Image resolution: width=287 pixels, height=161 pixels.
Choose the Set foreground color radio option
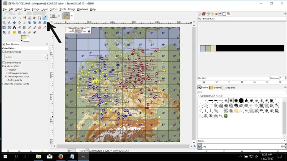tap(6, 73)
